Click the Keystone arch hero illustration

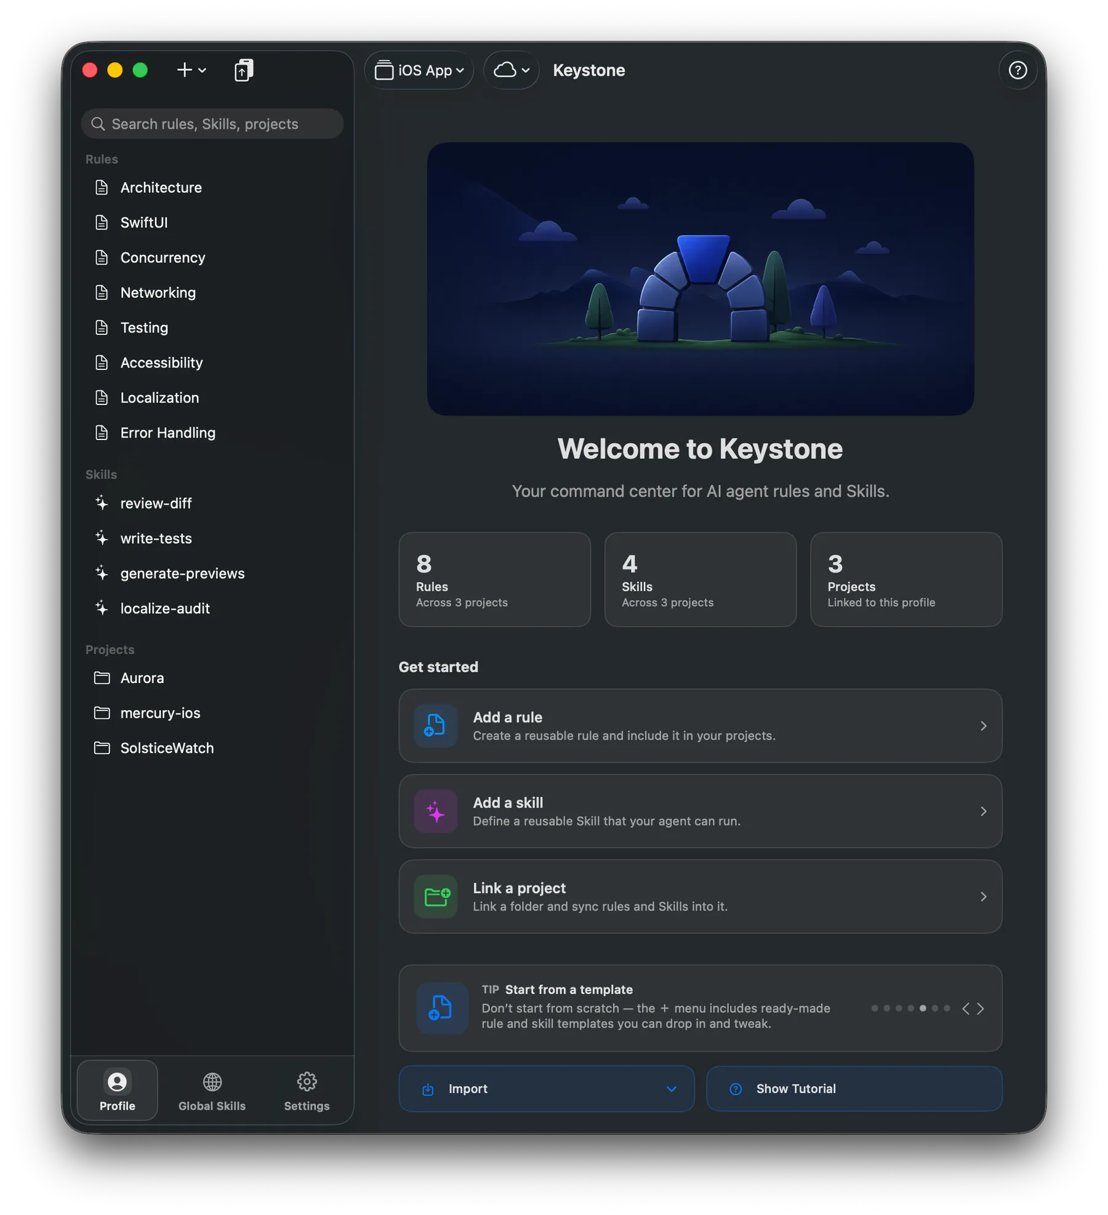(x=701, y=279)
